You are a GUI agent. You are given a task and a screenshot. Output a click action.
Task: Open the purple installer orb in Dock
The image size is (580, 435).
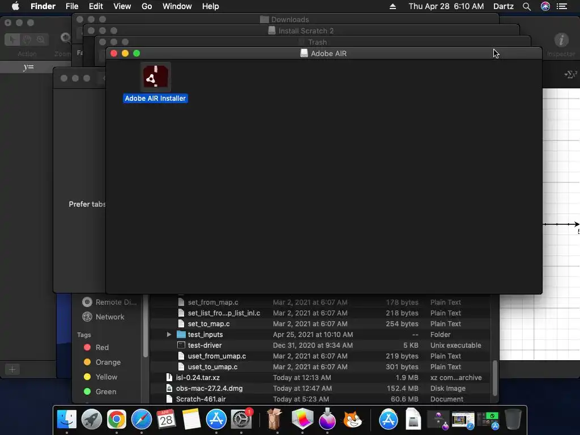click(327, 420)
